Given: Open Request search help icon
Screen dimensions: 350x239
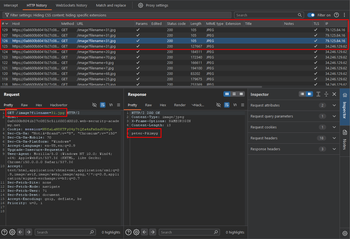Looking at the screenshot, I should pos(4,232).
